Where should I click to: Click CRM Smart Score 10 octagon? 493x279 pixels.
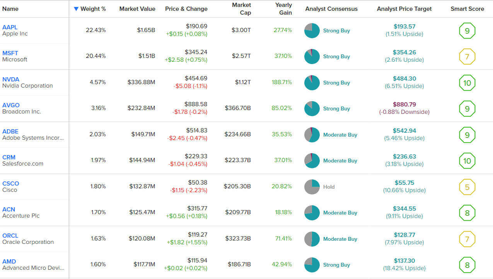[x=467, y=161]
